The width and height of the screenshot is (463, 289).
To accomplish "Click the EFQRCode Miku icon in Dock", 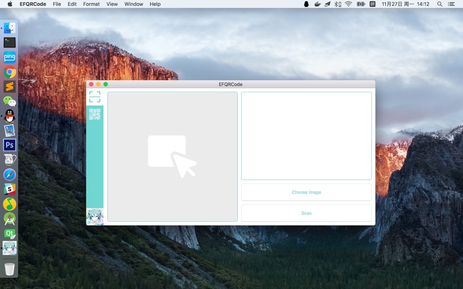I will 9,248.
